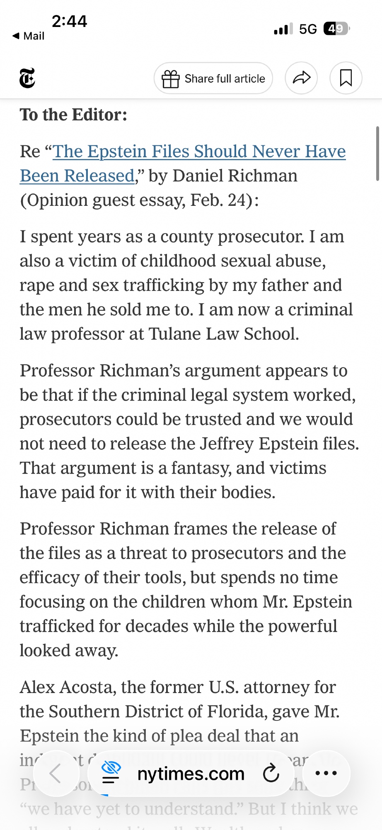Viewport: 382px width, 830px height.
Task: Tap the curved share arrow icon
Action: tap(301, 78)
